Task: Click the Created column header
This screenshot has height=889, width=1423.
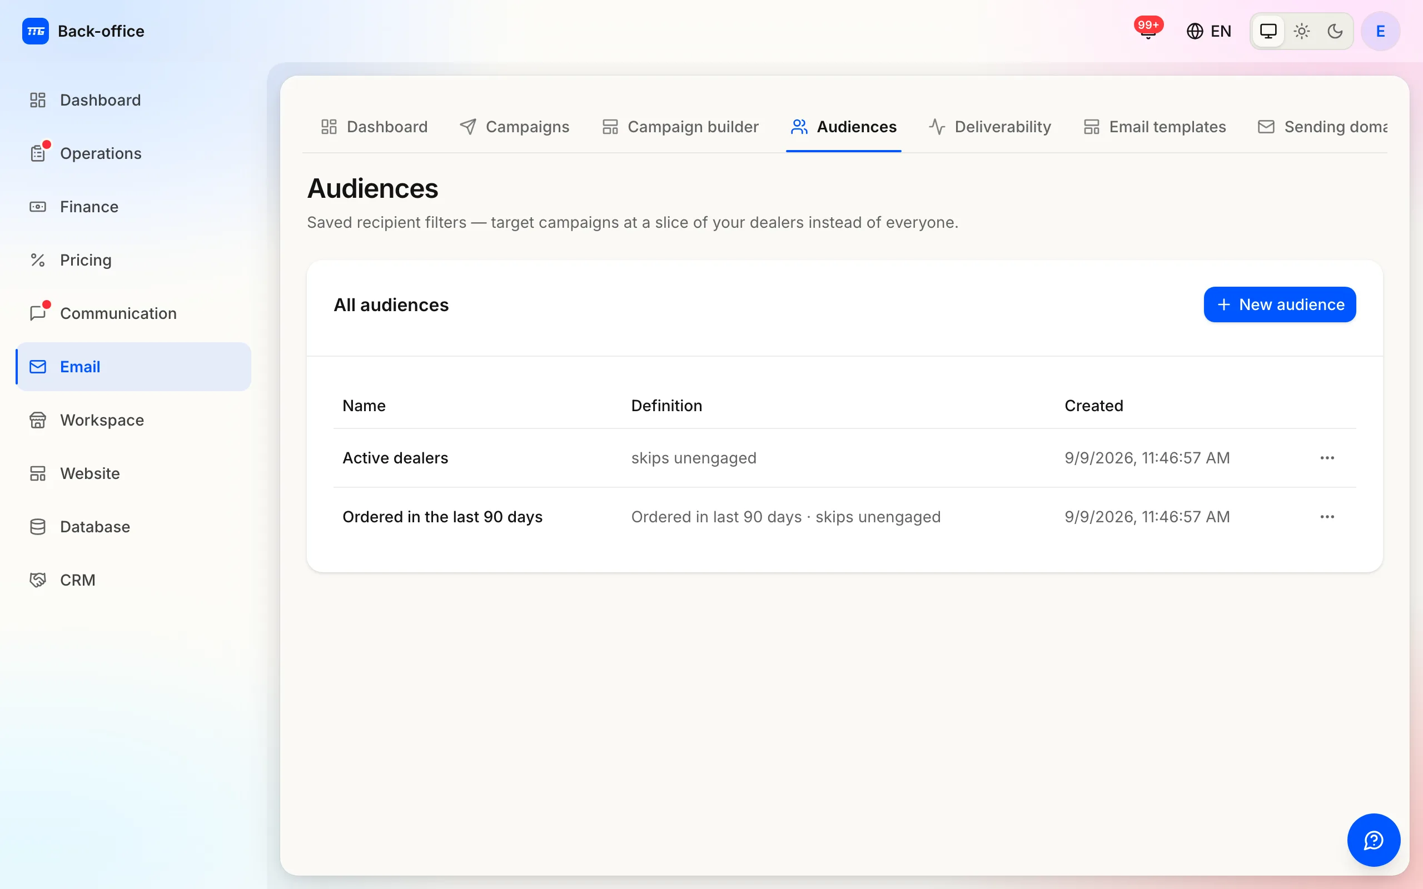Action: (x=1094, y=406)
